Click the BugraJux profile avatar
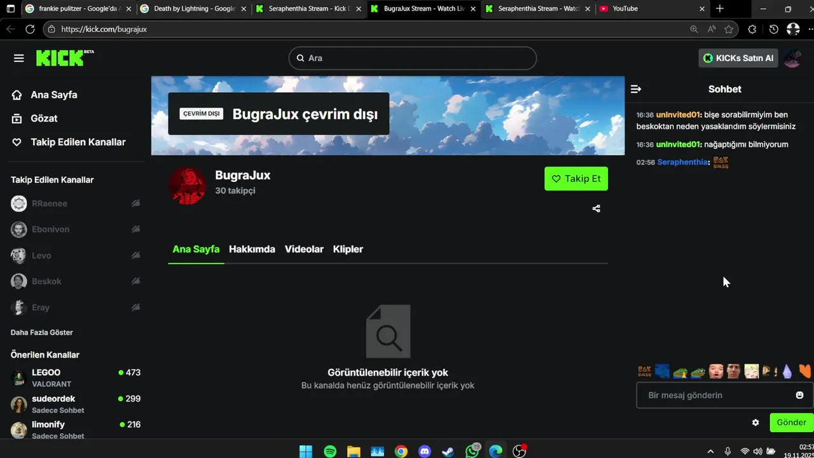 [x=187, y=186]
